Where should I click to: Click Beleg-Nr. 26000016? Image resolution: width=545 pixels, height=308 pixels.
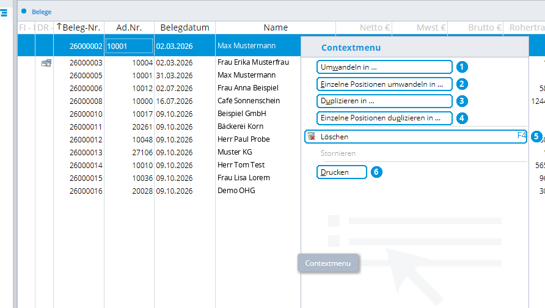coord(86,191)
